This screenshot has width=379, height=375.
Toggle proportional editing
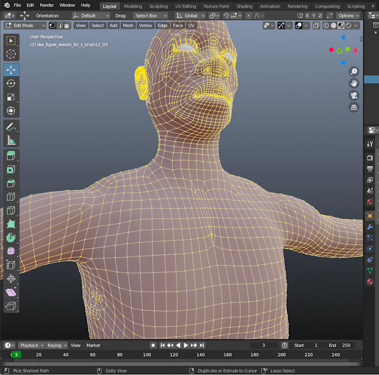coord(248,16)
